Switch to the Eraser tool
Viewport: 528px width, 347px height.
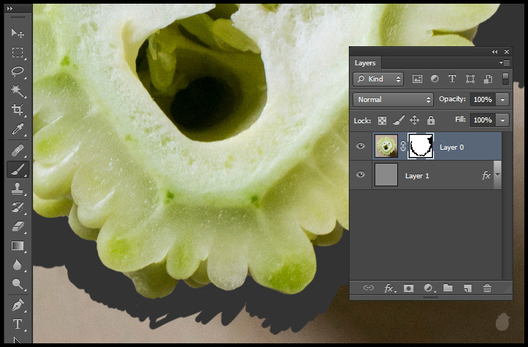18,227
